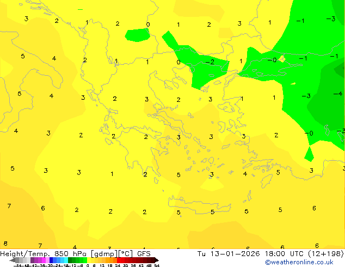Click the (12+198) forecast hour label

coord(325,254)
